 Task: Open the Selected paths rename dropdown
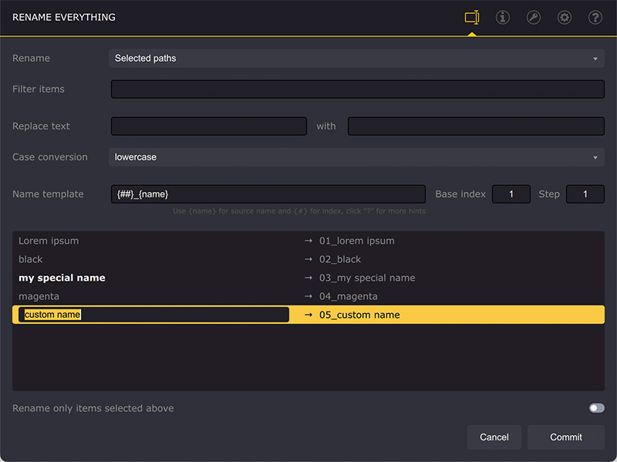[x=356, y=58]
